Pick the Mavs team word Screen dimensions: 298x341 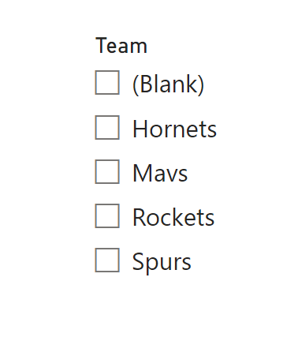[x=160, y=173]
